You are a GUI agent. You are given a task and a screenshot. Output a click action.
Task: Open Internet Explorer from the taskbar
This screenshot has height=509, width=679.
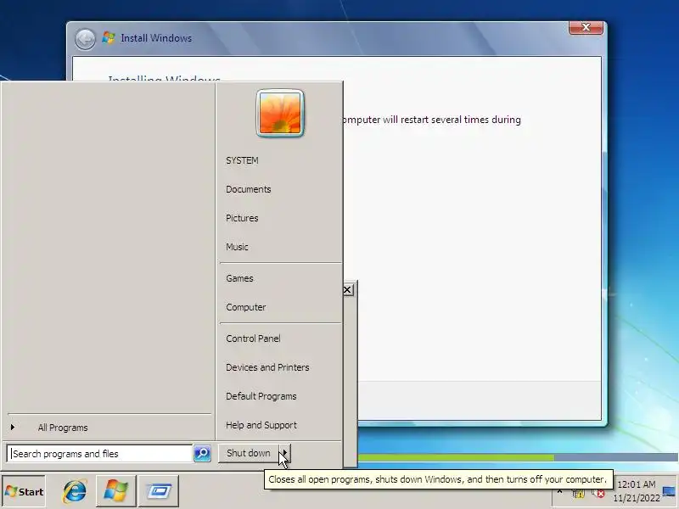[75, 491]
